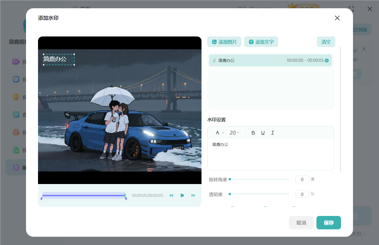Image resolution: width=379 pixels, height=245 pixels.
Task: Delete the 简鹿办公 watermark list entry
Action: click(327, 60)
